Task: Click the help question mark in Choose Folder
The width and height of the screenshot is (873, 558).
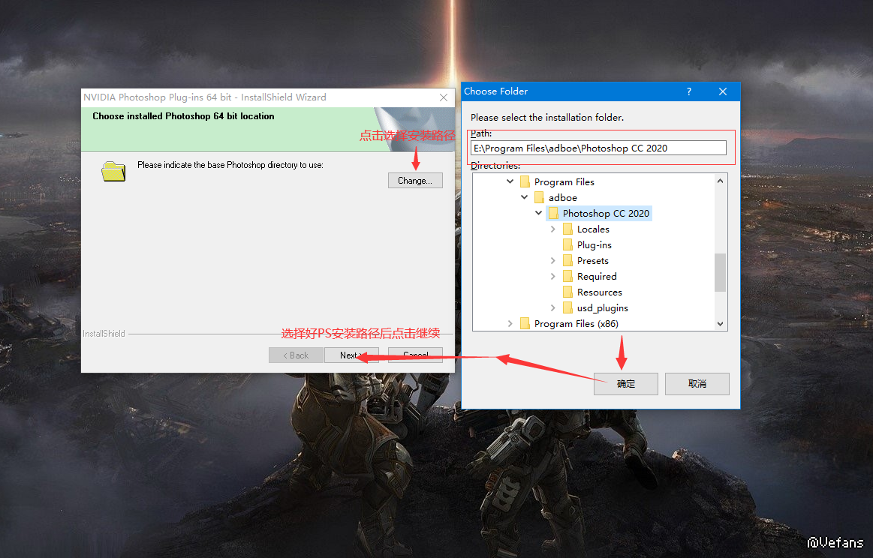Action: click(689, 91)
